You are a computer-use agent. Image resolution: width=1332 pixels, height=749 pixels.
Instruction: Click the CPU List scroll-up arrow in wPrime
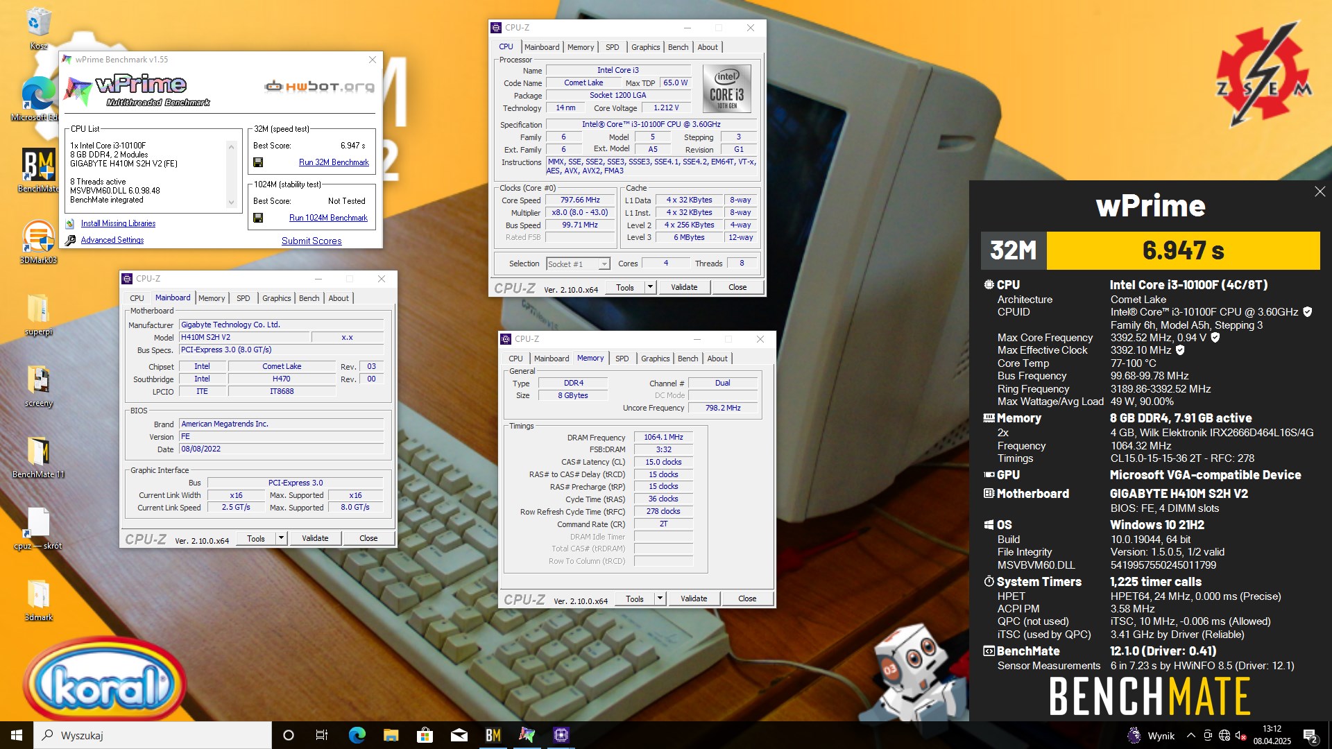tap(231, 146)
